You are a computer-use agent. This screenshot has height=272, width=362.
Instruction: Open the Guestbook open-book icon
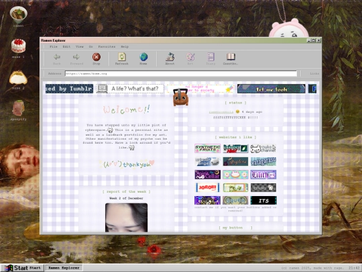[x=231, y=56]
